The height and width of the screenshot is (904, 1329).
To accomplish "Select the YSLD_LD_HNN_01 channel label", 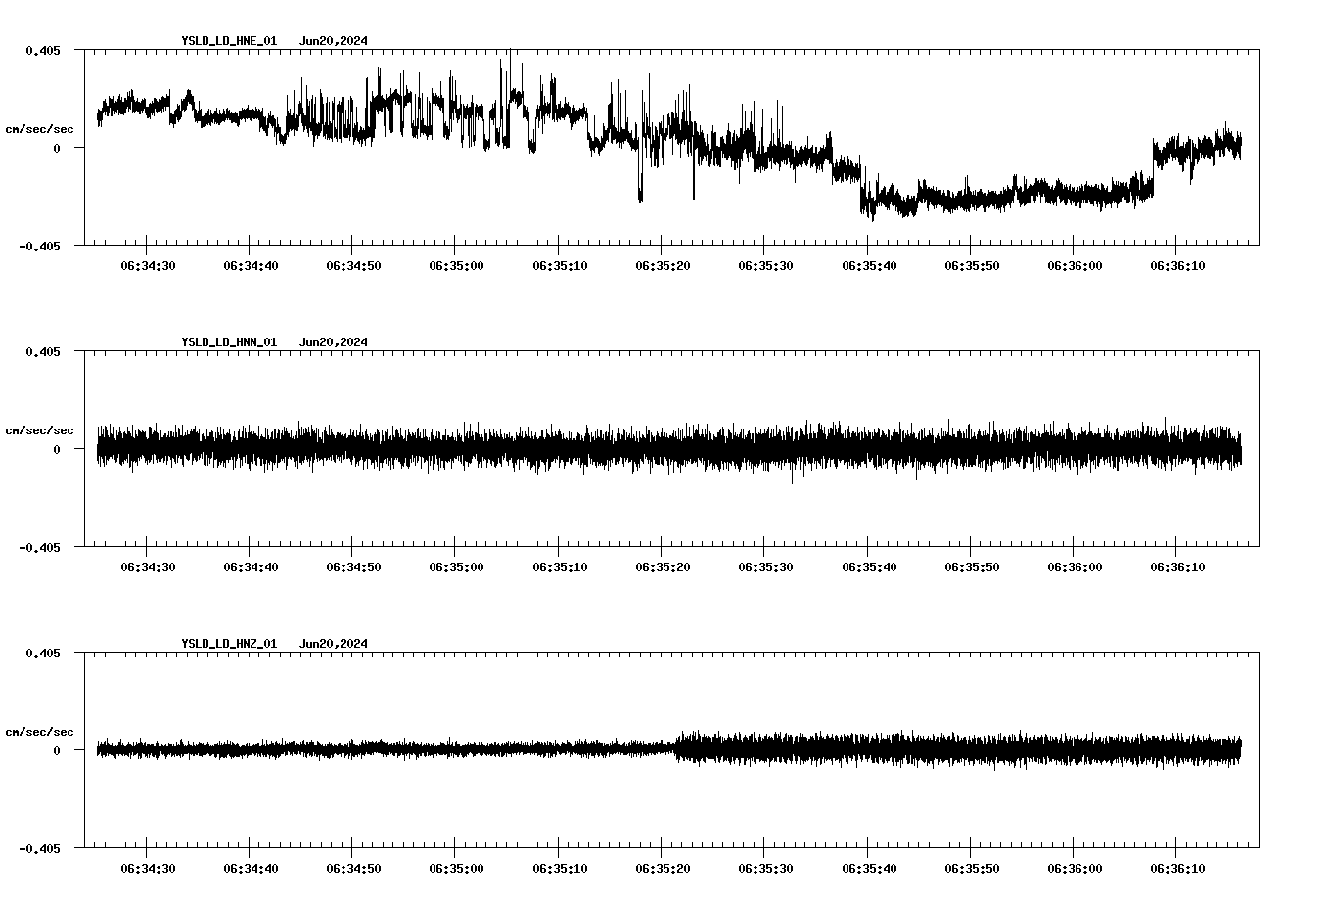I will 228,342.
